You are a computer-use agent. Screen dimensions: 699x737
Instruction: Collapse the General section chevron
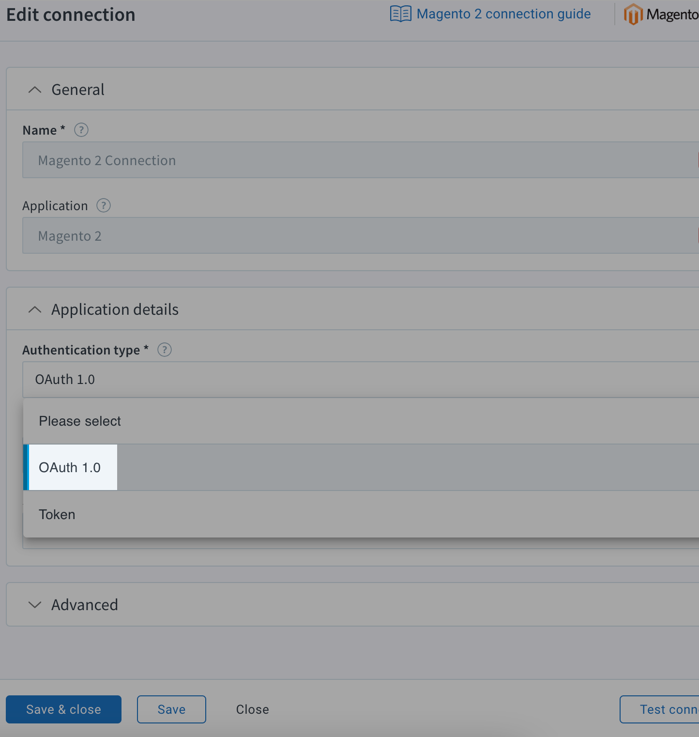click(x=35, y=90)
